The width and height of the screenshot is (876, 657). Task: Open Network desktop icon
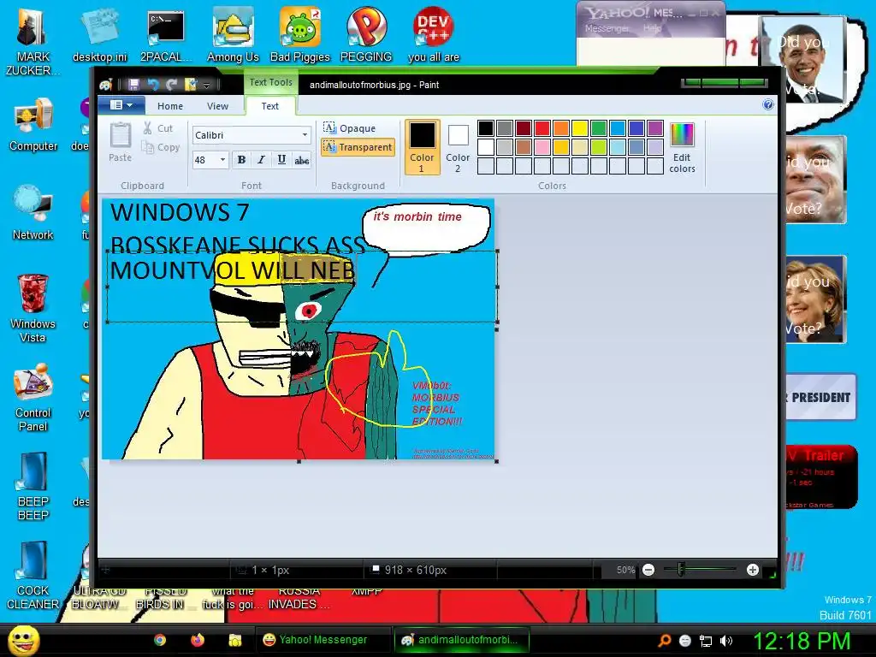point(33,213)
